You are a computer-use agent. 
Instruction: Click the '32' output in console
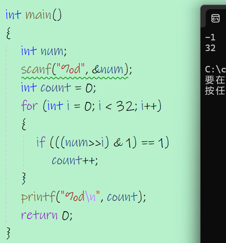point(210,48)
